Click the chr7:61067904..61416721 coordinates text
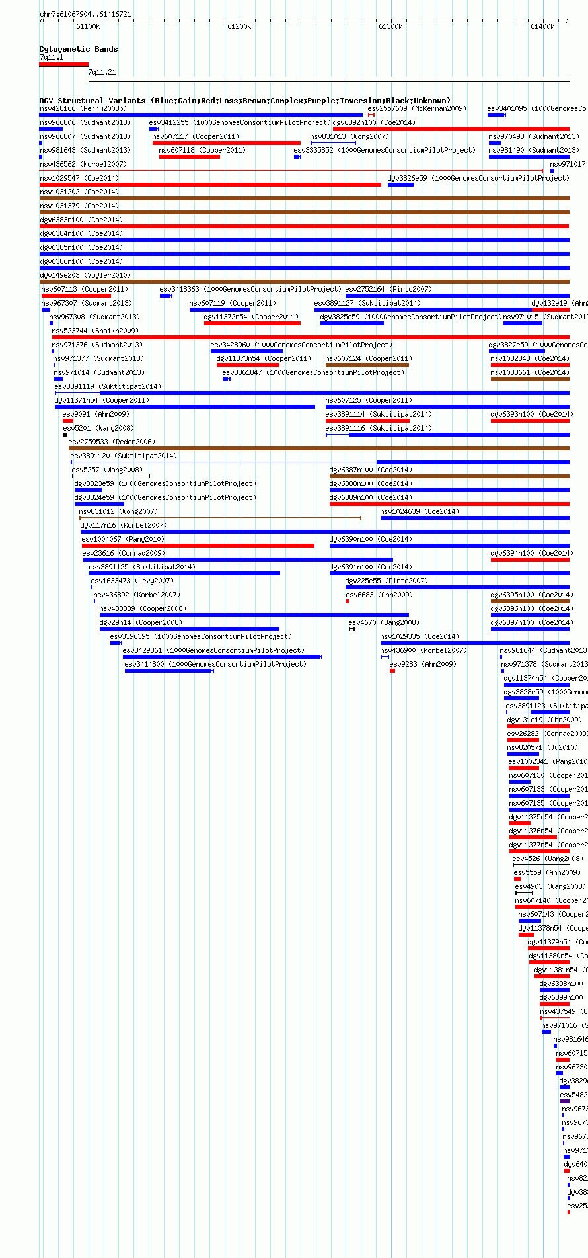Image resolution: width=588 pixels, height=1258 pixels. [x=85, y=14]
